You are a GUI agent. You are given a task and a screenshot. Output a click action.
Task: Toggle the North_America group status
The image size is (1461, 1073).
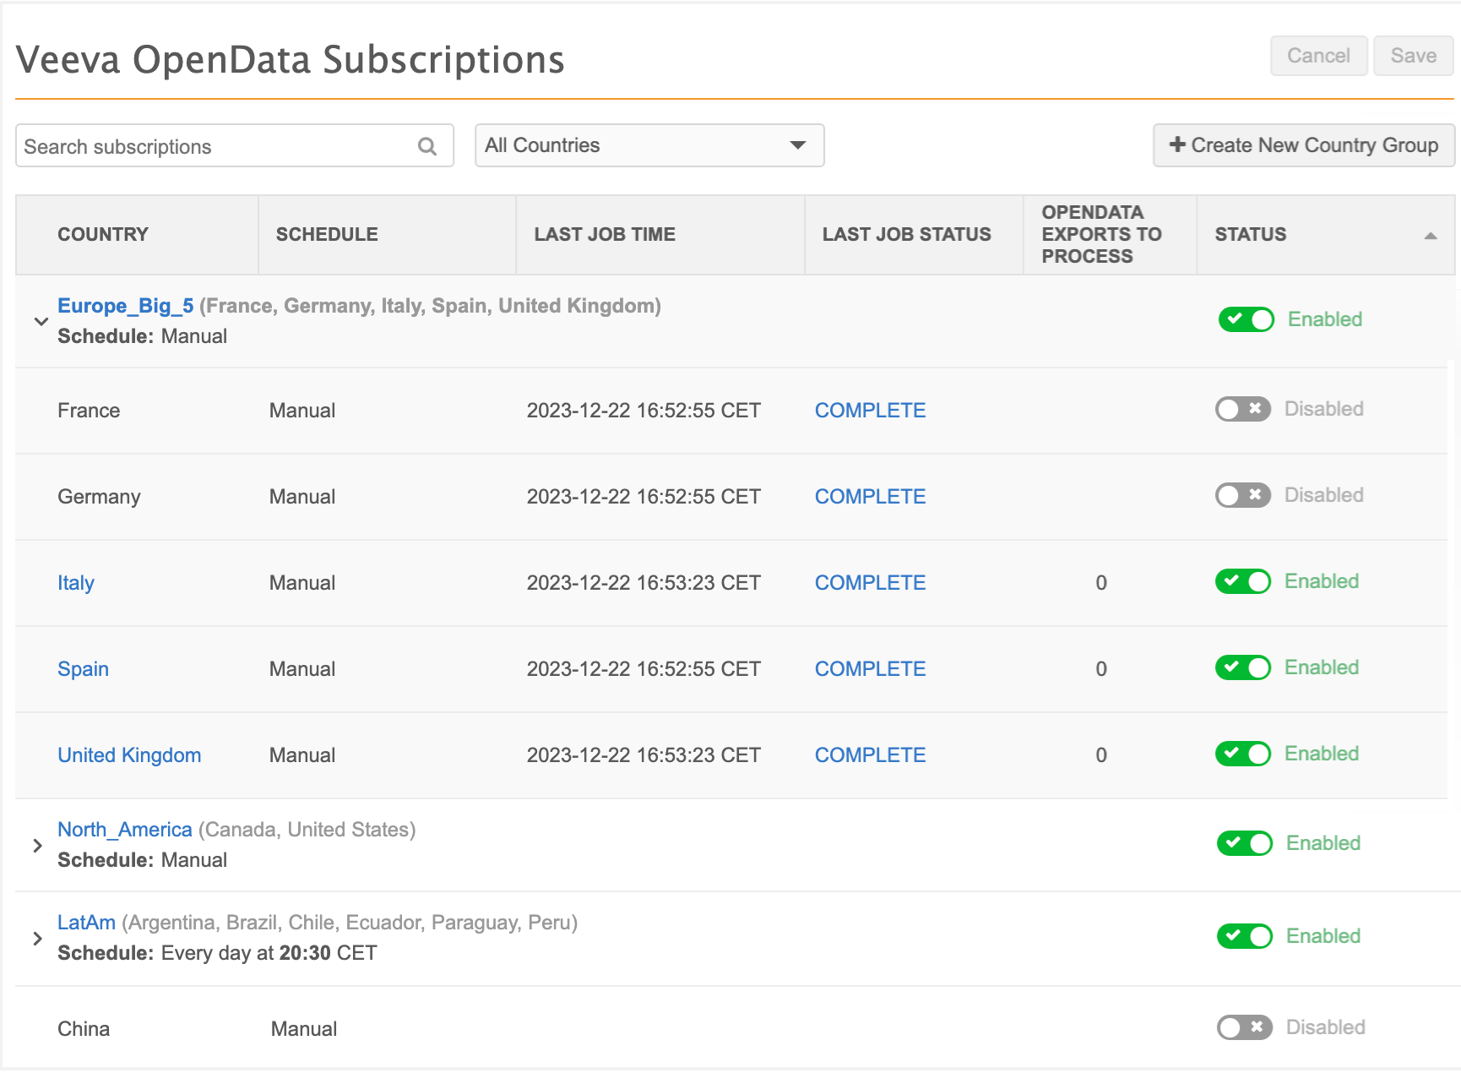tap(1244, 844)
